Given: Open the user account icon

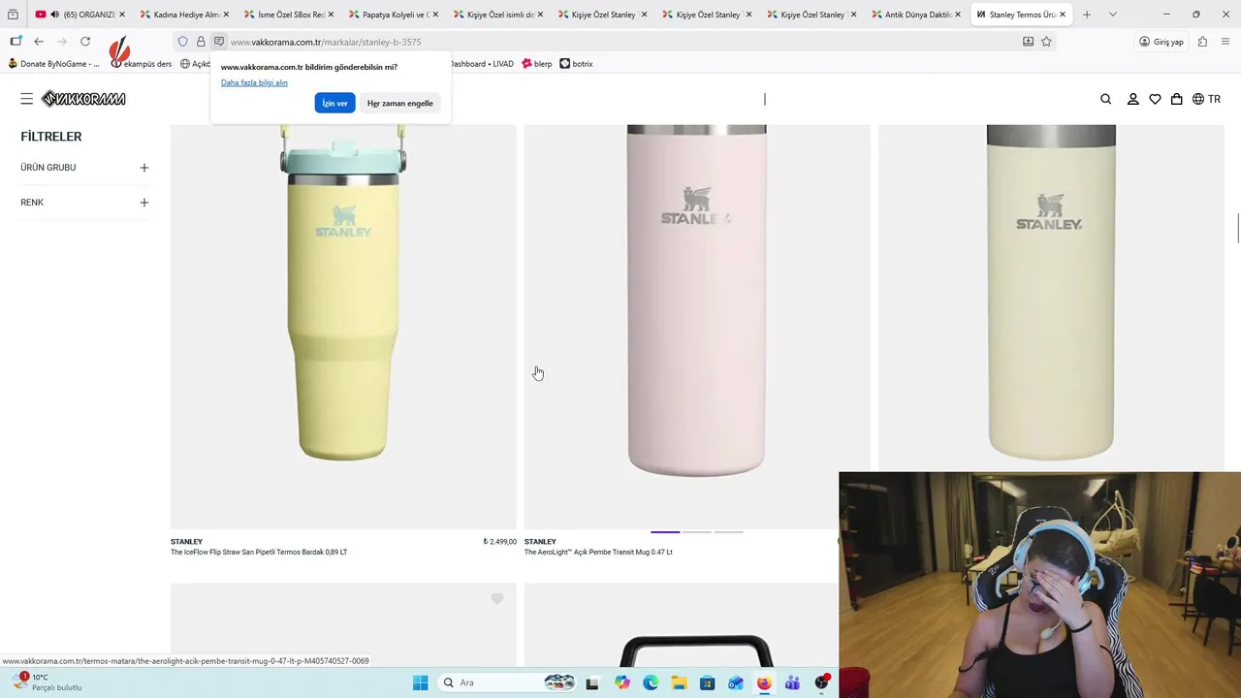Looking at the screenshot, I should tap(1132, 99).
